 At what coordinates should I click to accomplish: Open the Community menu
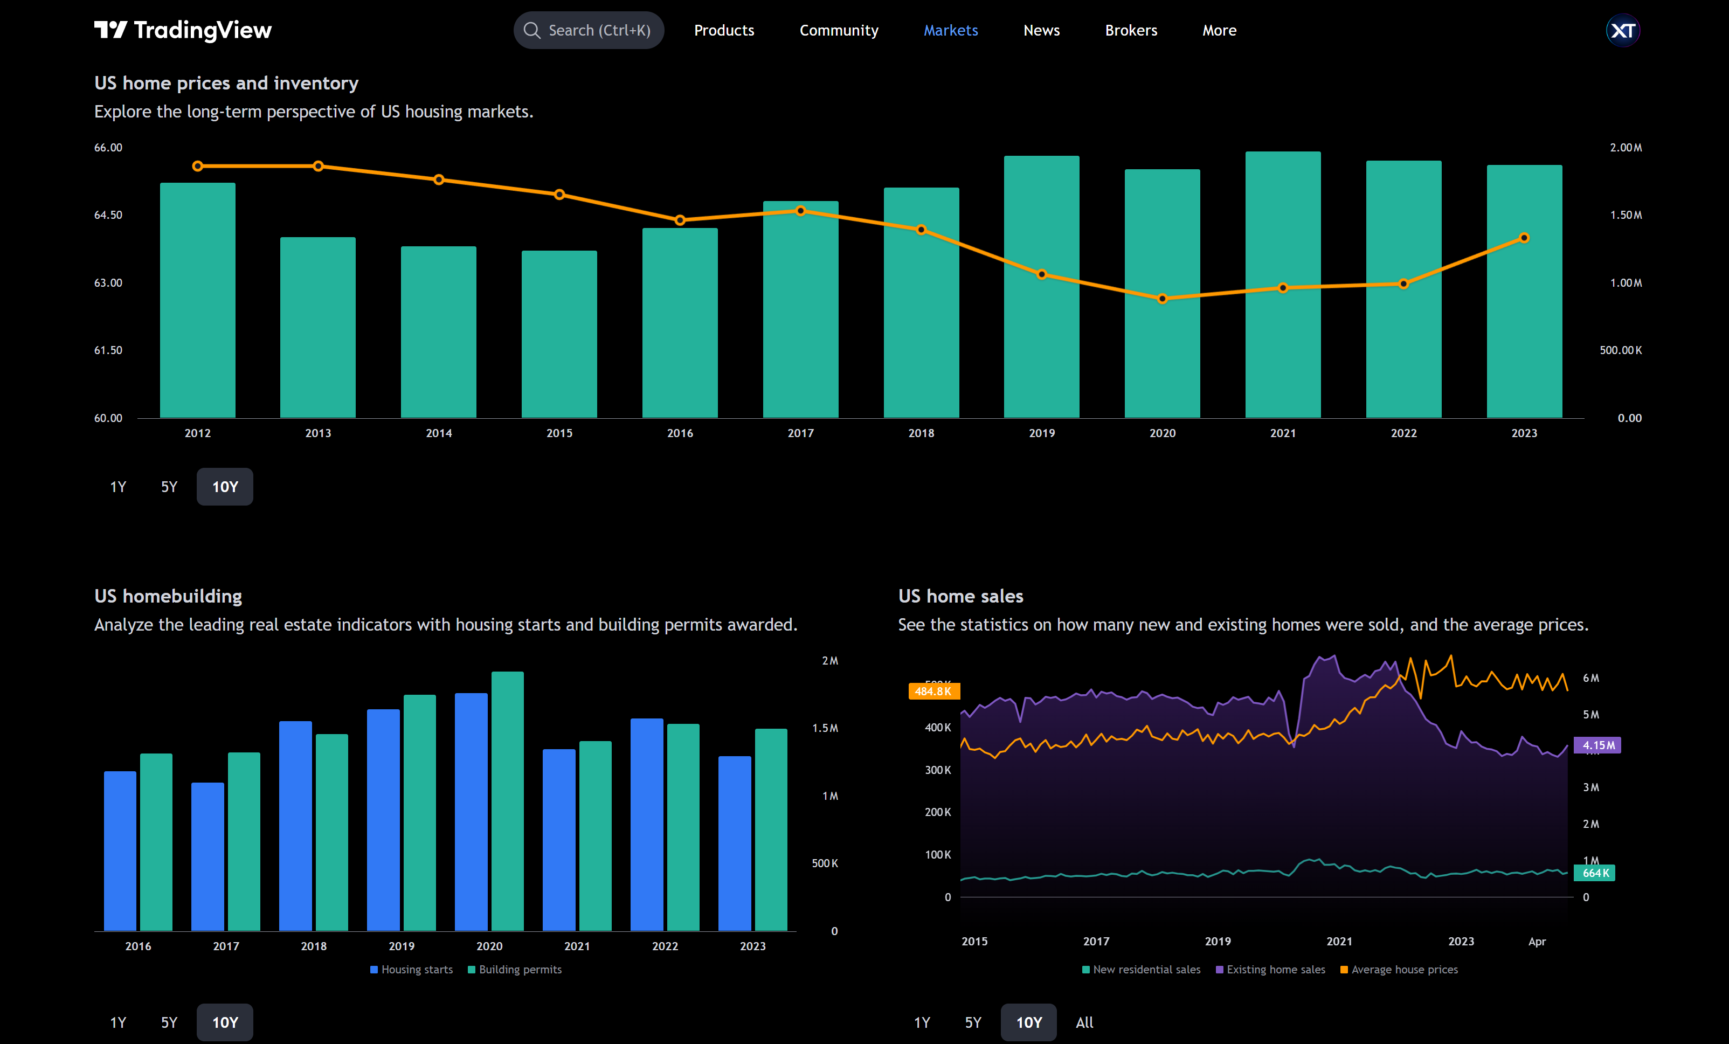pyautogui.click(x=839, y=30)
